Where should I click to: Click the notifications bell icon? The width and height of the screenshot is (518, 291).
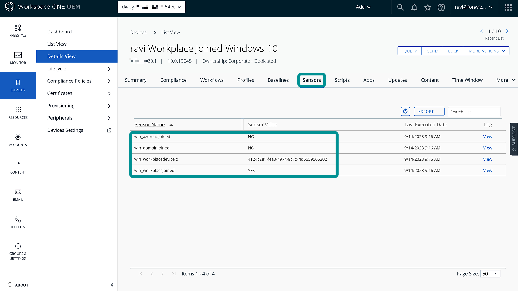click(x=414, y=7)
